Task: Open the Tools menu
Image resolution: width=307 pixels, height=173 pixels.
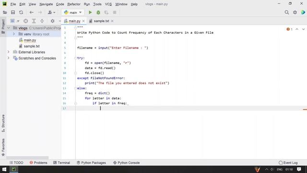Action: [97, 4]
